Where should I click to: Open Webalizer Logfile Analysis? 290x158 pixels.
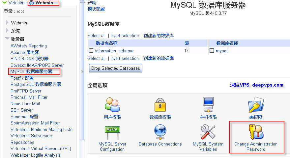(36, 155)
